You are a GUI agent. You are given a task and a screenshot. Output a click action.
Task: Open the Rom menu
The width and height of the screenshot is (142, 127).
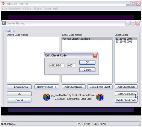click(x=4, y=9)
